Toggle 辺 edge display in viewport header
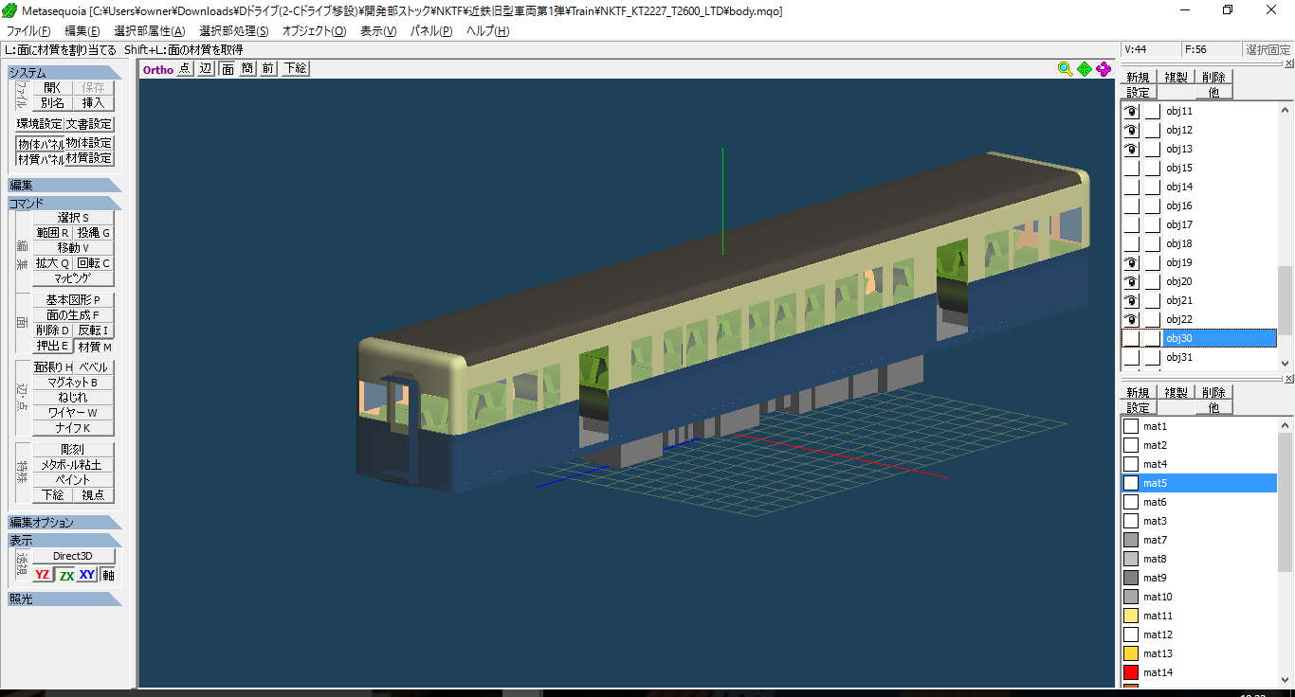The width and height of the screenshot is (1295, 697). pos(206,68)
